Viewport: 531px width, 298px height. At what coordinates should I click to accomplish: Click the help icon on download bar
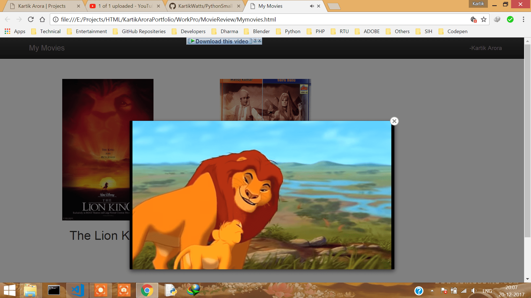[255, 41]
